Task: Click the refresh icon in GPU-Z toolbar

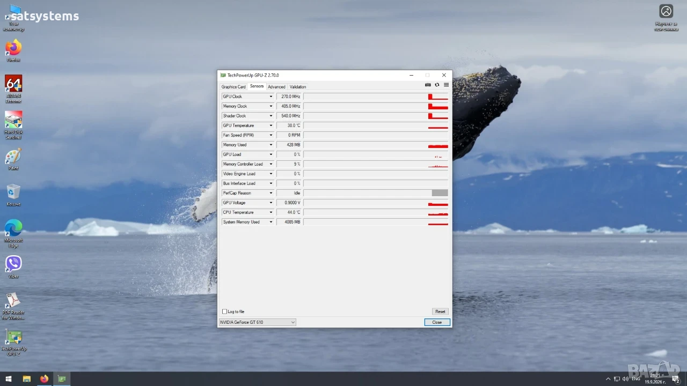Action: [437, 85]
